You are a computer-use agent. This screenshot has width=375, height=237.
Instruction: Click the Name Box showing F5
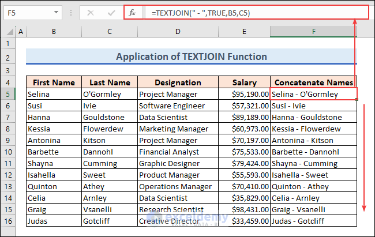(28, 12)
